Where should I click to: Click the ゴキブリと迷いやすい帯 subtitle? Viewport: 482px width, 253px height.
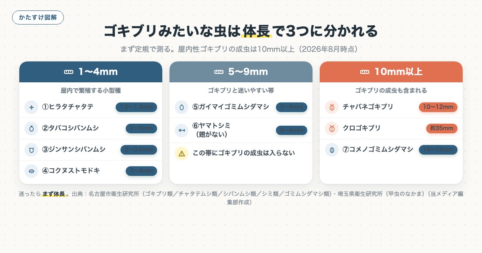point(241,90)
